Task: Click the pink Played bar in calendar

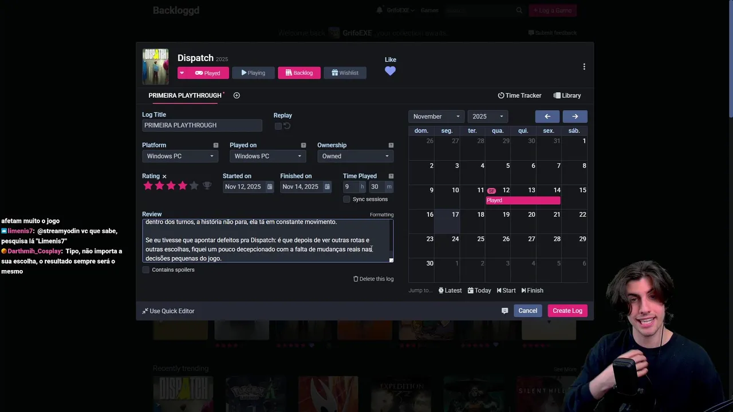Action: click(523, 200)
